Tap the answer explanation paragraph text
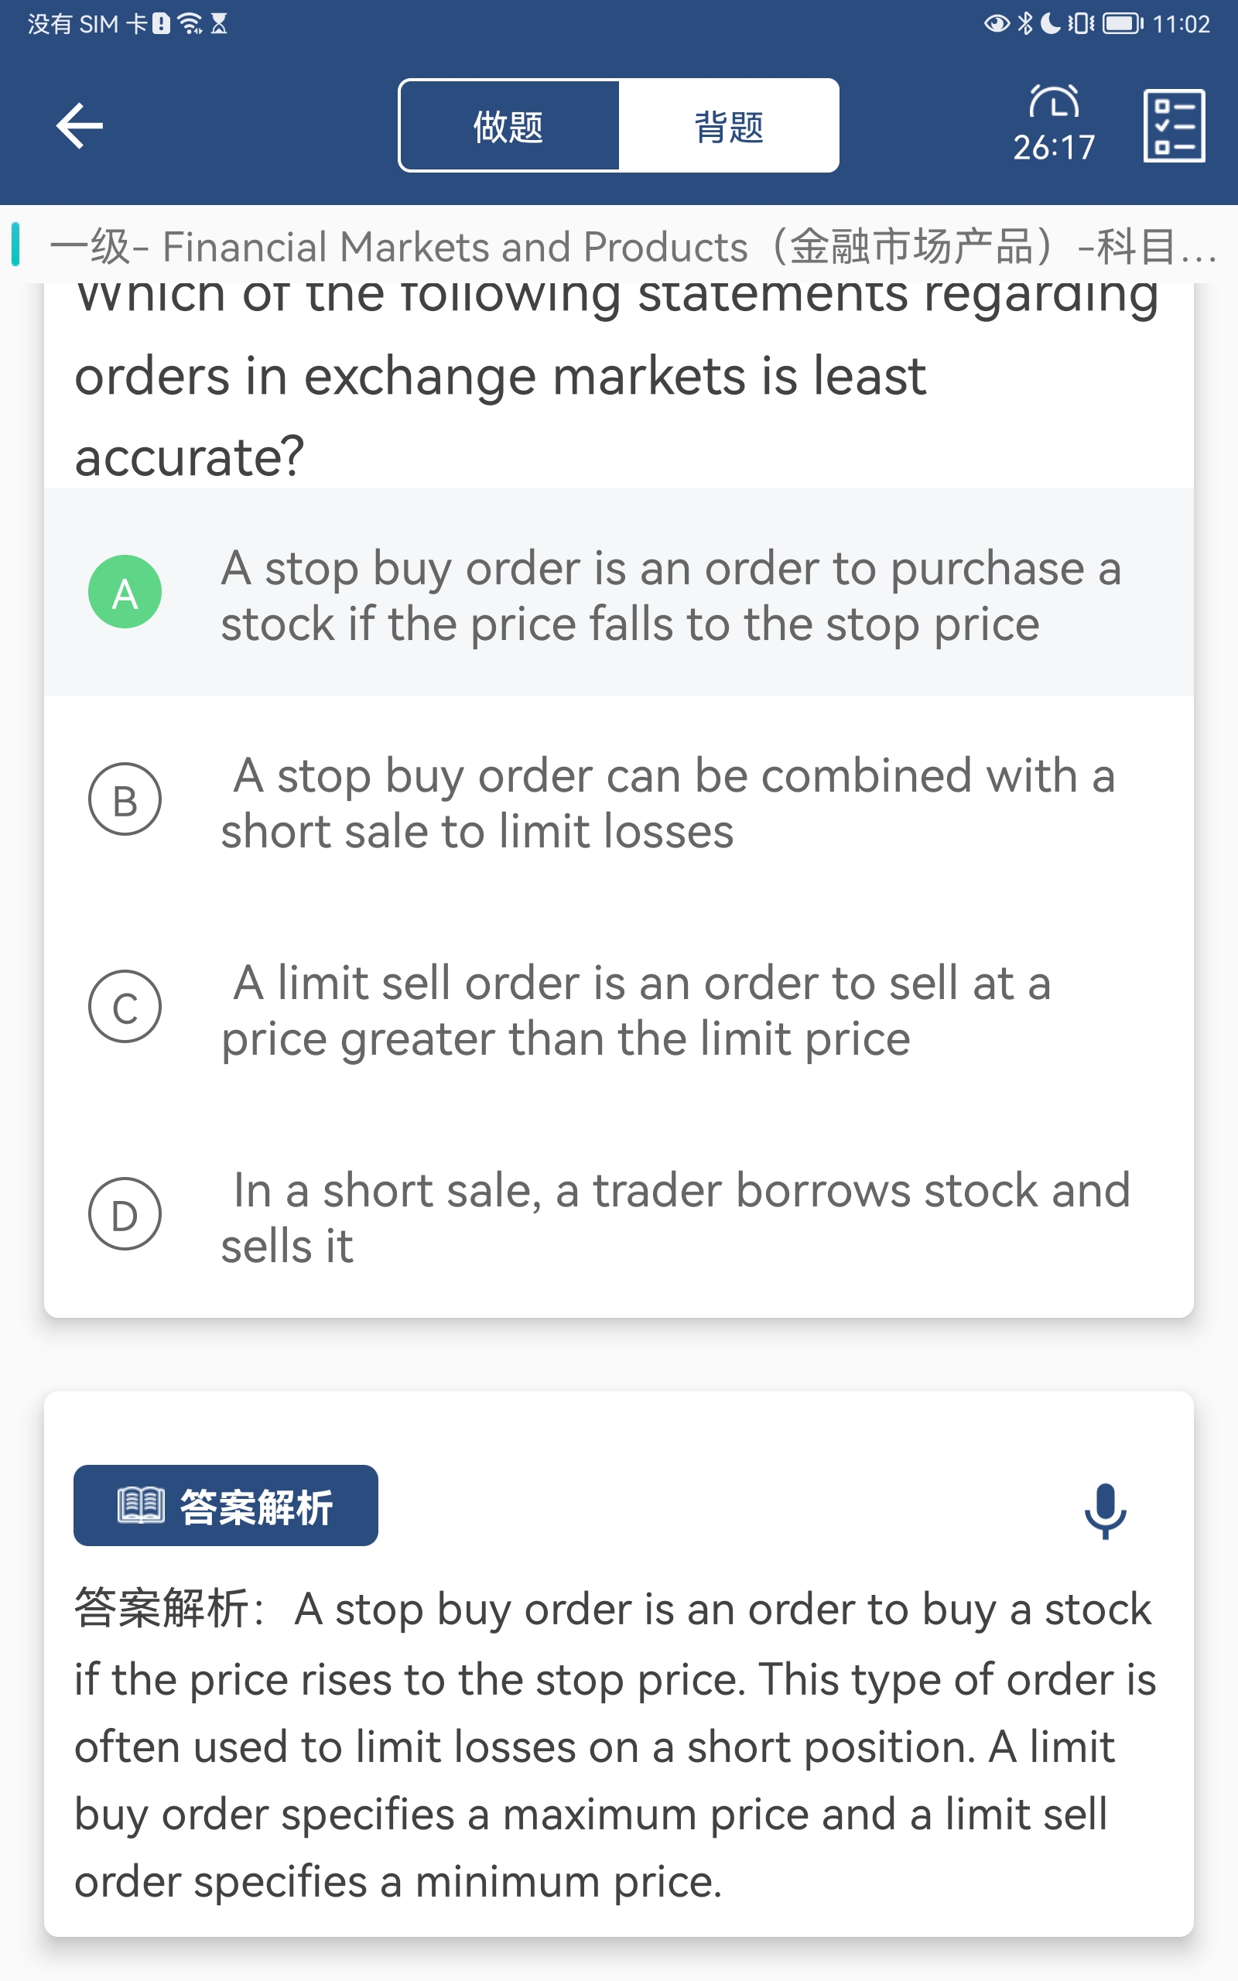This screenshot has width=1238, height=1981. click(x=614, y=1745)
